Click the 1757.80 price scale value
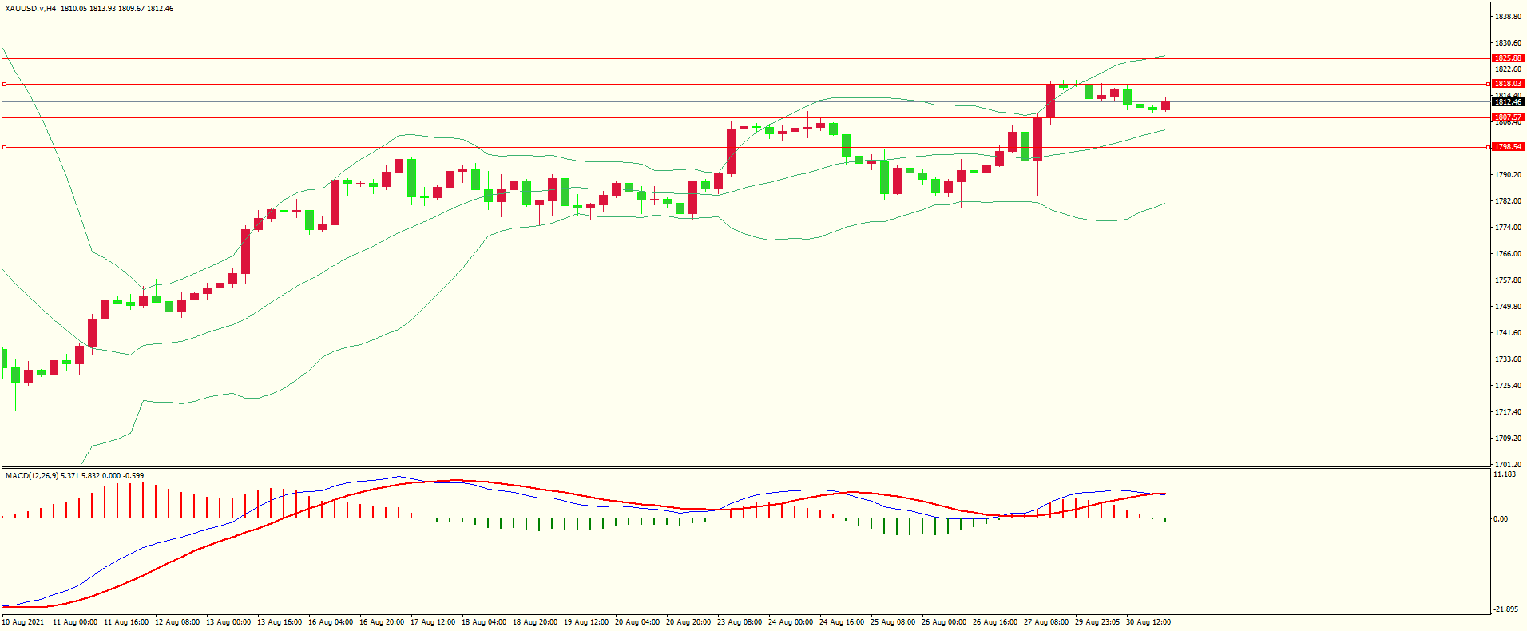Screen dimensions: 1527x631 tap(1508, 280)
